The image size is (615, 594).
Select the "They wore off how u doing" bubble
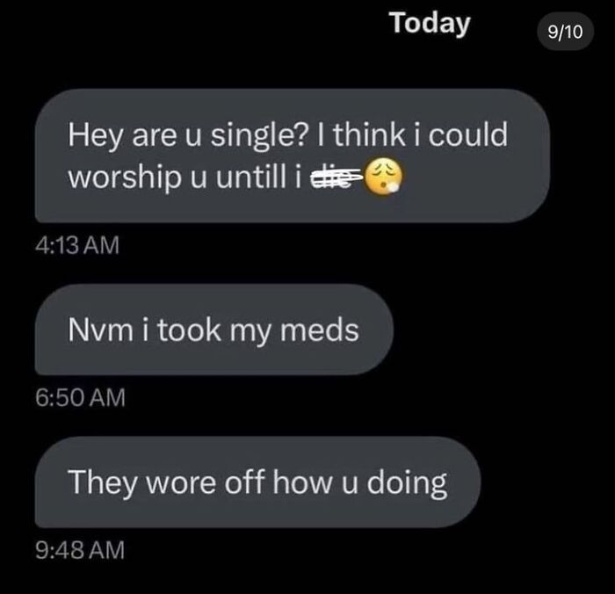point(257,482)
